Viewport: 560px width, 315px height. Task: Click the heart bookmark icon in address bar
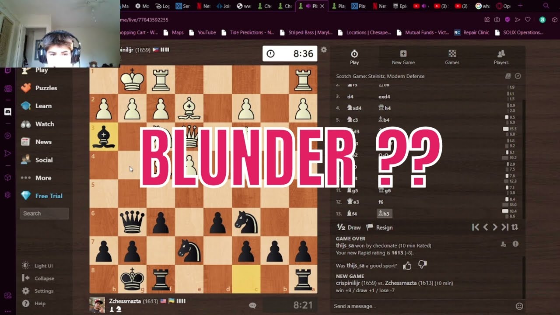coord(528,20)
